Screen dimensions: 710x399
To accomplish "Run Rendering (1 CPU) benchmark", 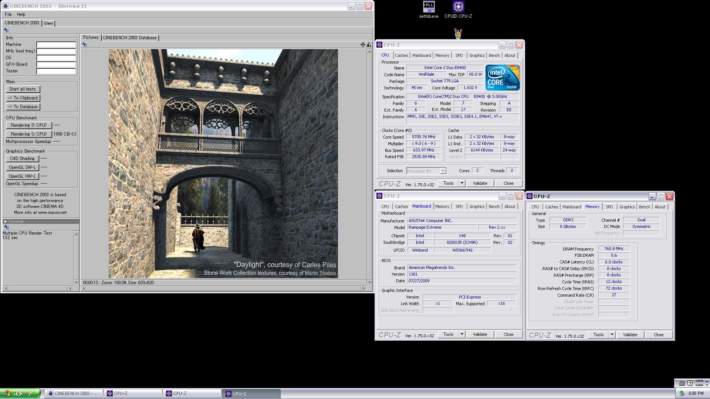I will pos(29,125).
